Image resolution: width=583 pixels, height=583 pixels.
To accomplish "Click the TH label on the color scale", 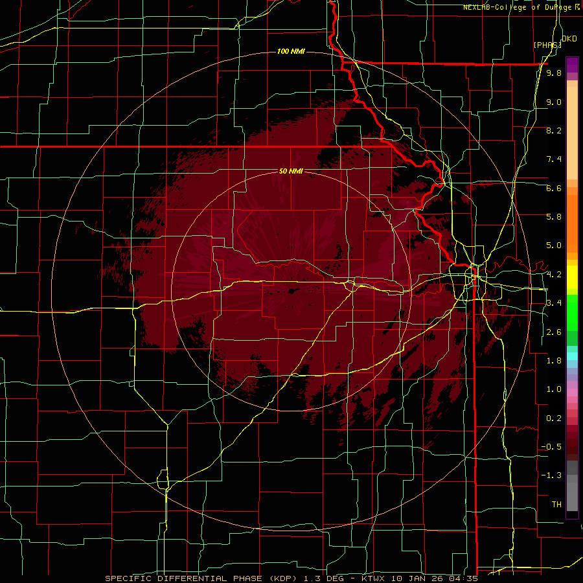I will pyautogui.click(x=556, y=505).
